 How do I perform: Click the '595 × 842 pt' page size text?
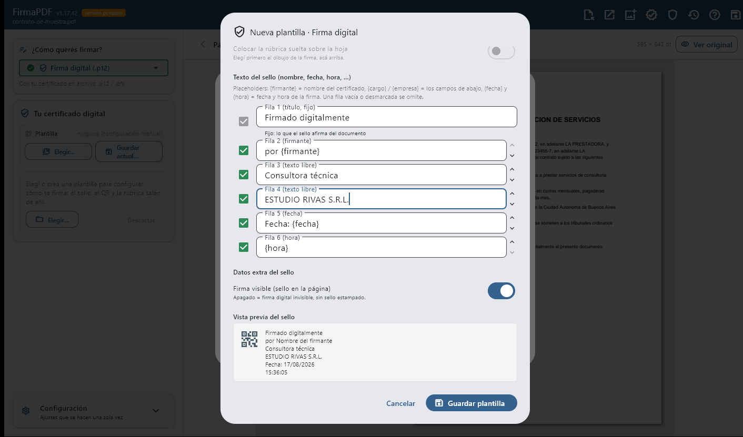[x=654, y=45]
